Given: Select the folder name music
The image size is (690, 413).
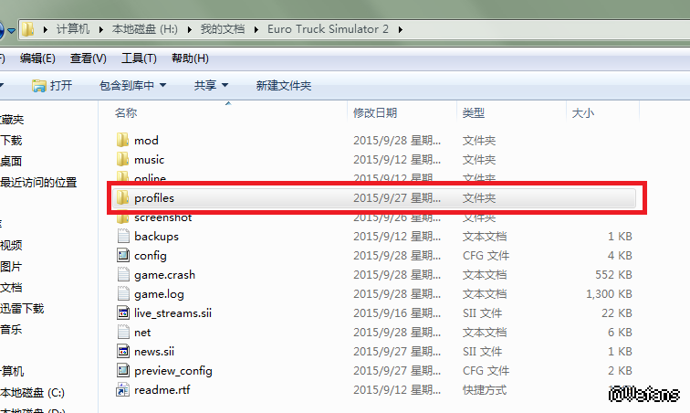Looking at the screenshot, I should [149, 160].
